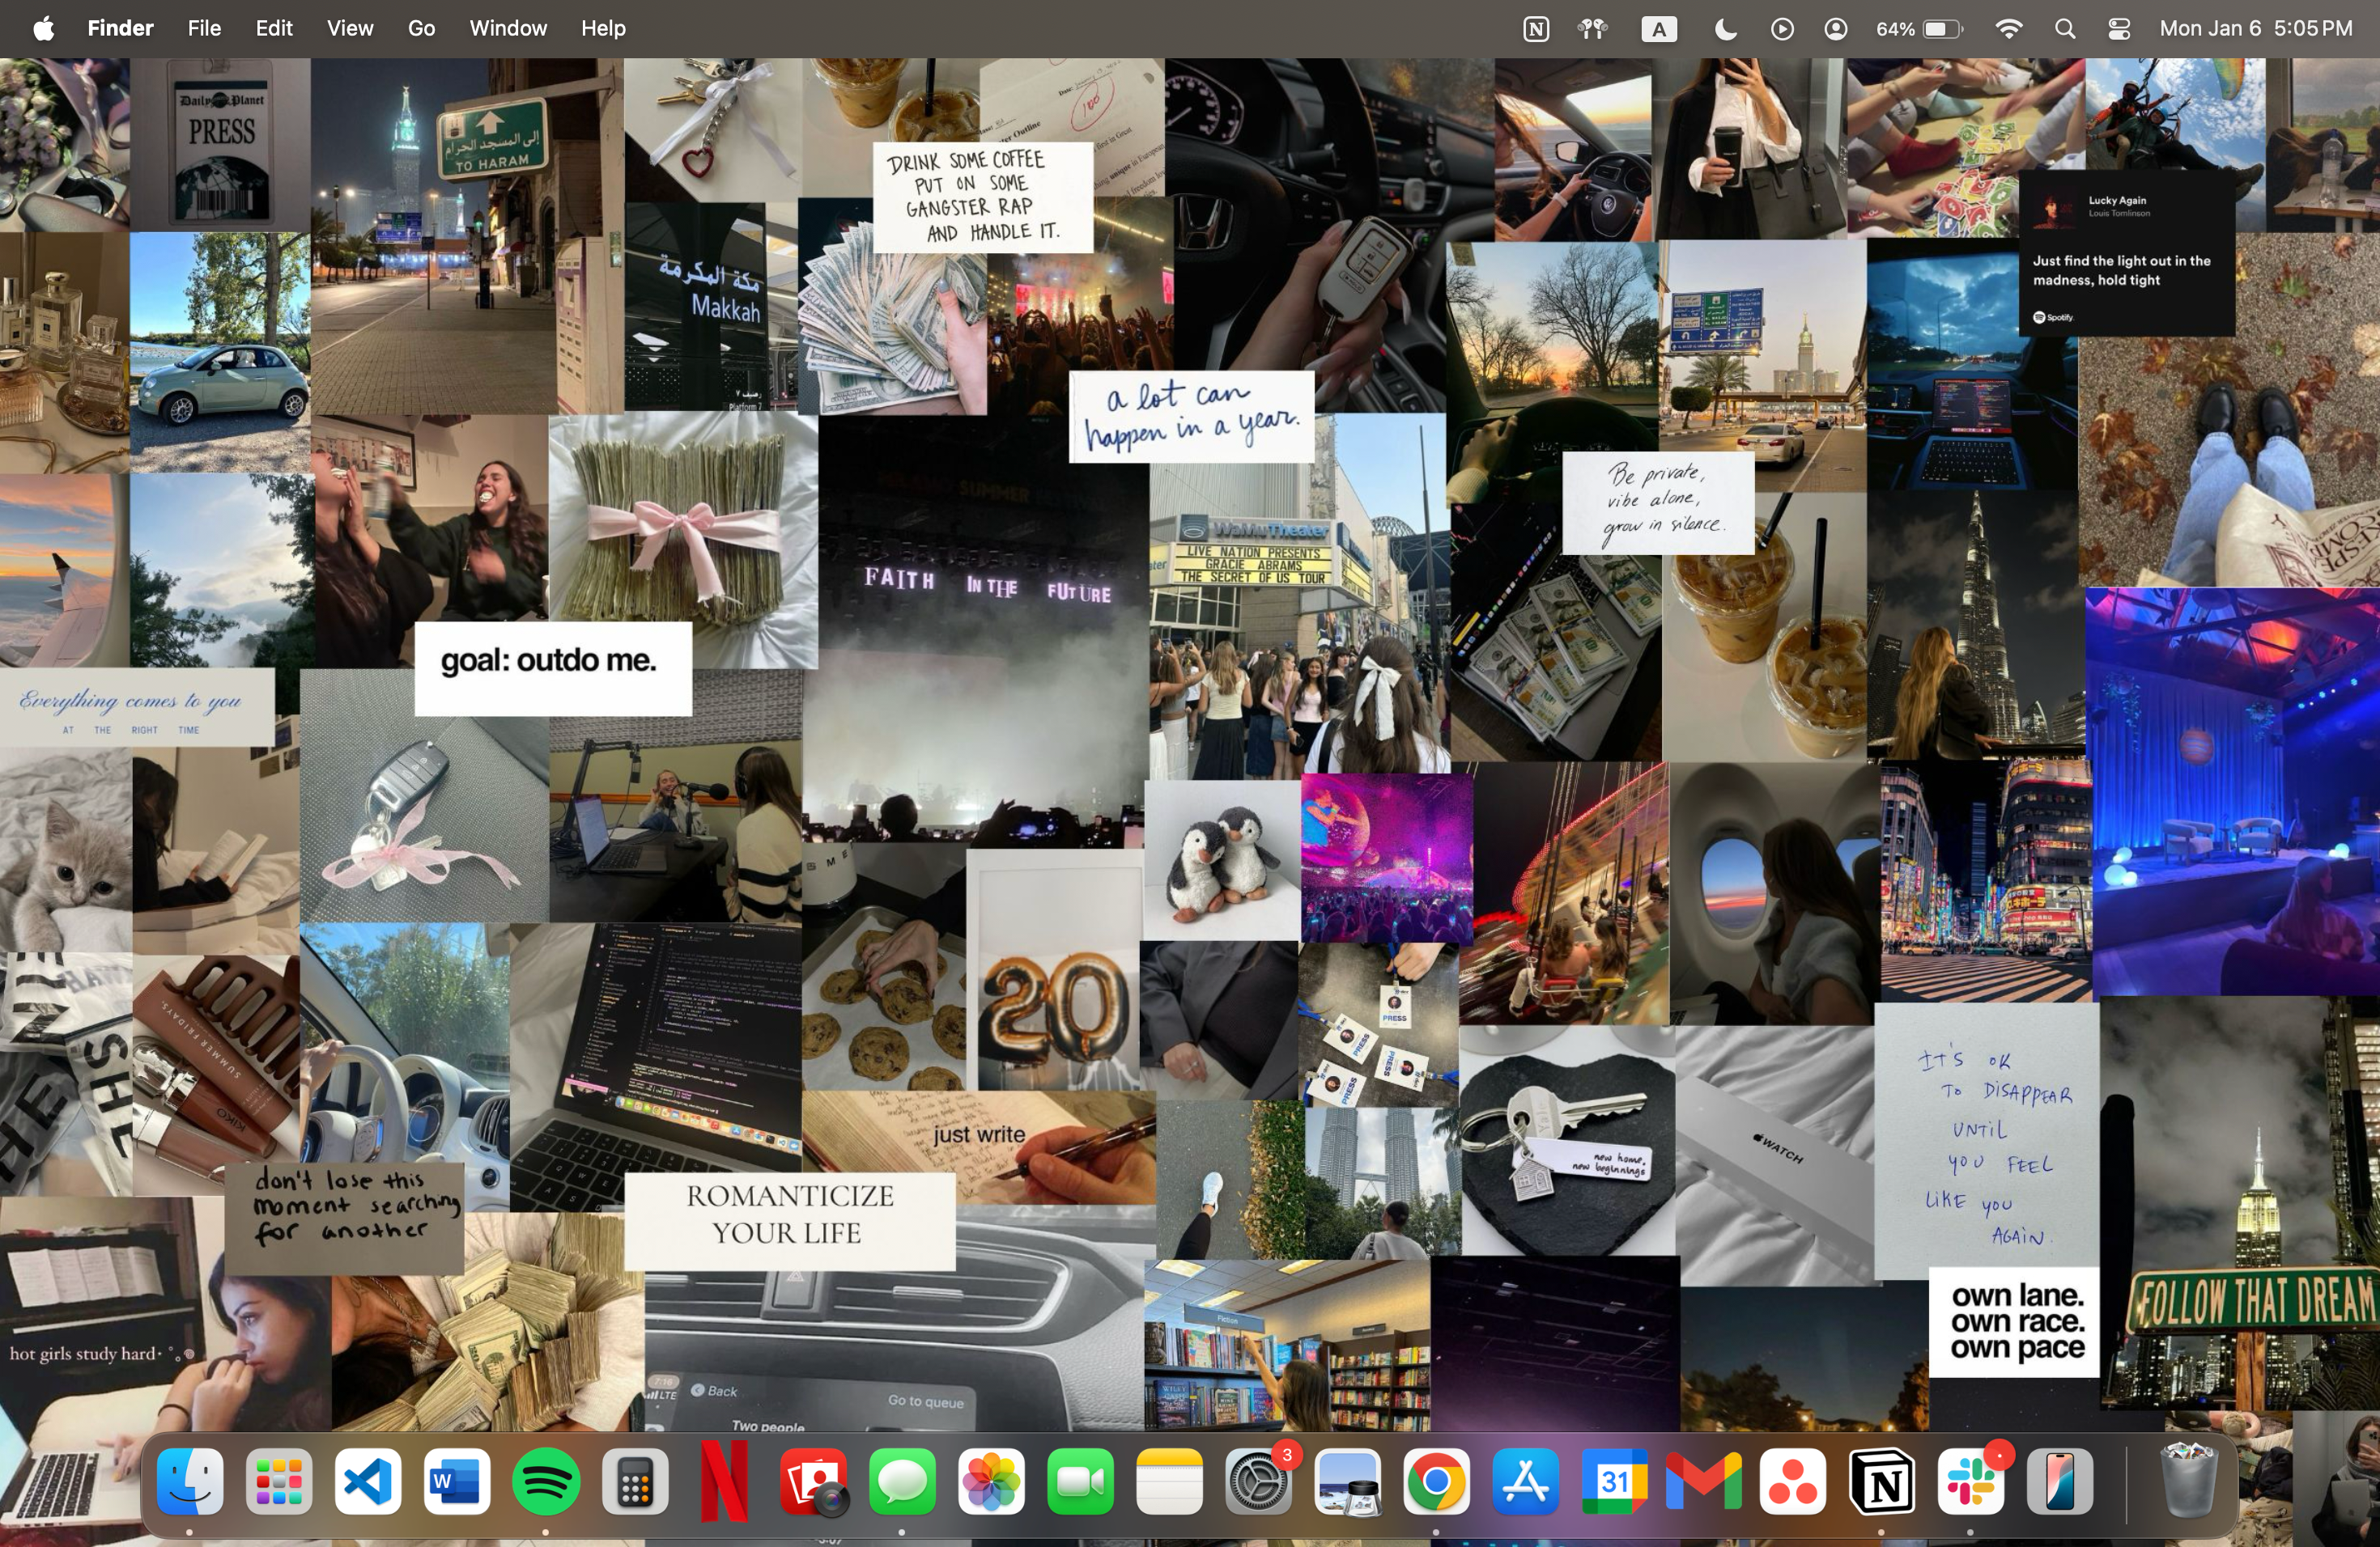
Task: Open the Go menu
Action: coord(421,28)
